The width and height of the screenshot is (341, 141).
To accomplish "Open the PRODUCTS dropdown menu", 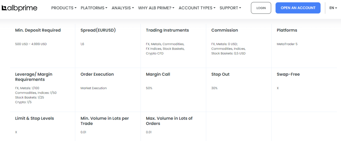I will click(64, 8).
